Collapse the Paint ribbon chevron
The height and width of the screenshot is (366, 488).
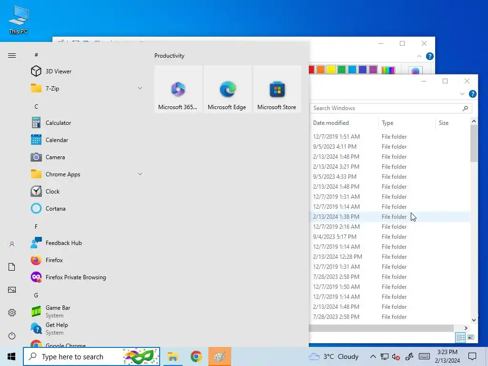point(419,56)
